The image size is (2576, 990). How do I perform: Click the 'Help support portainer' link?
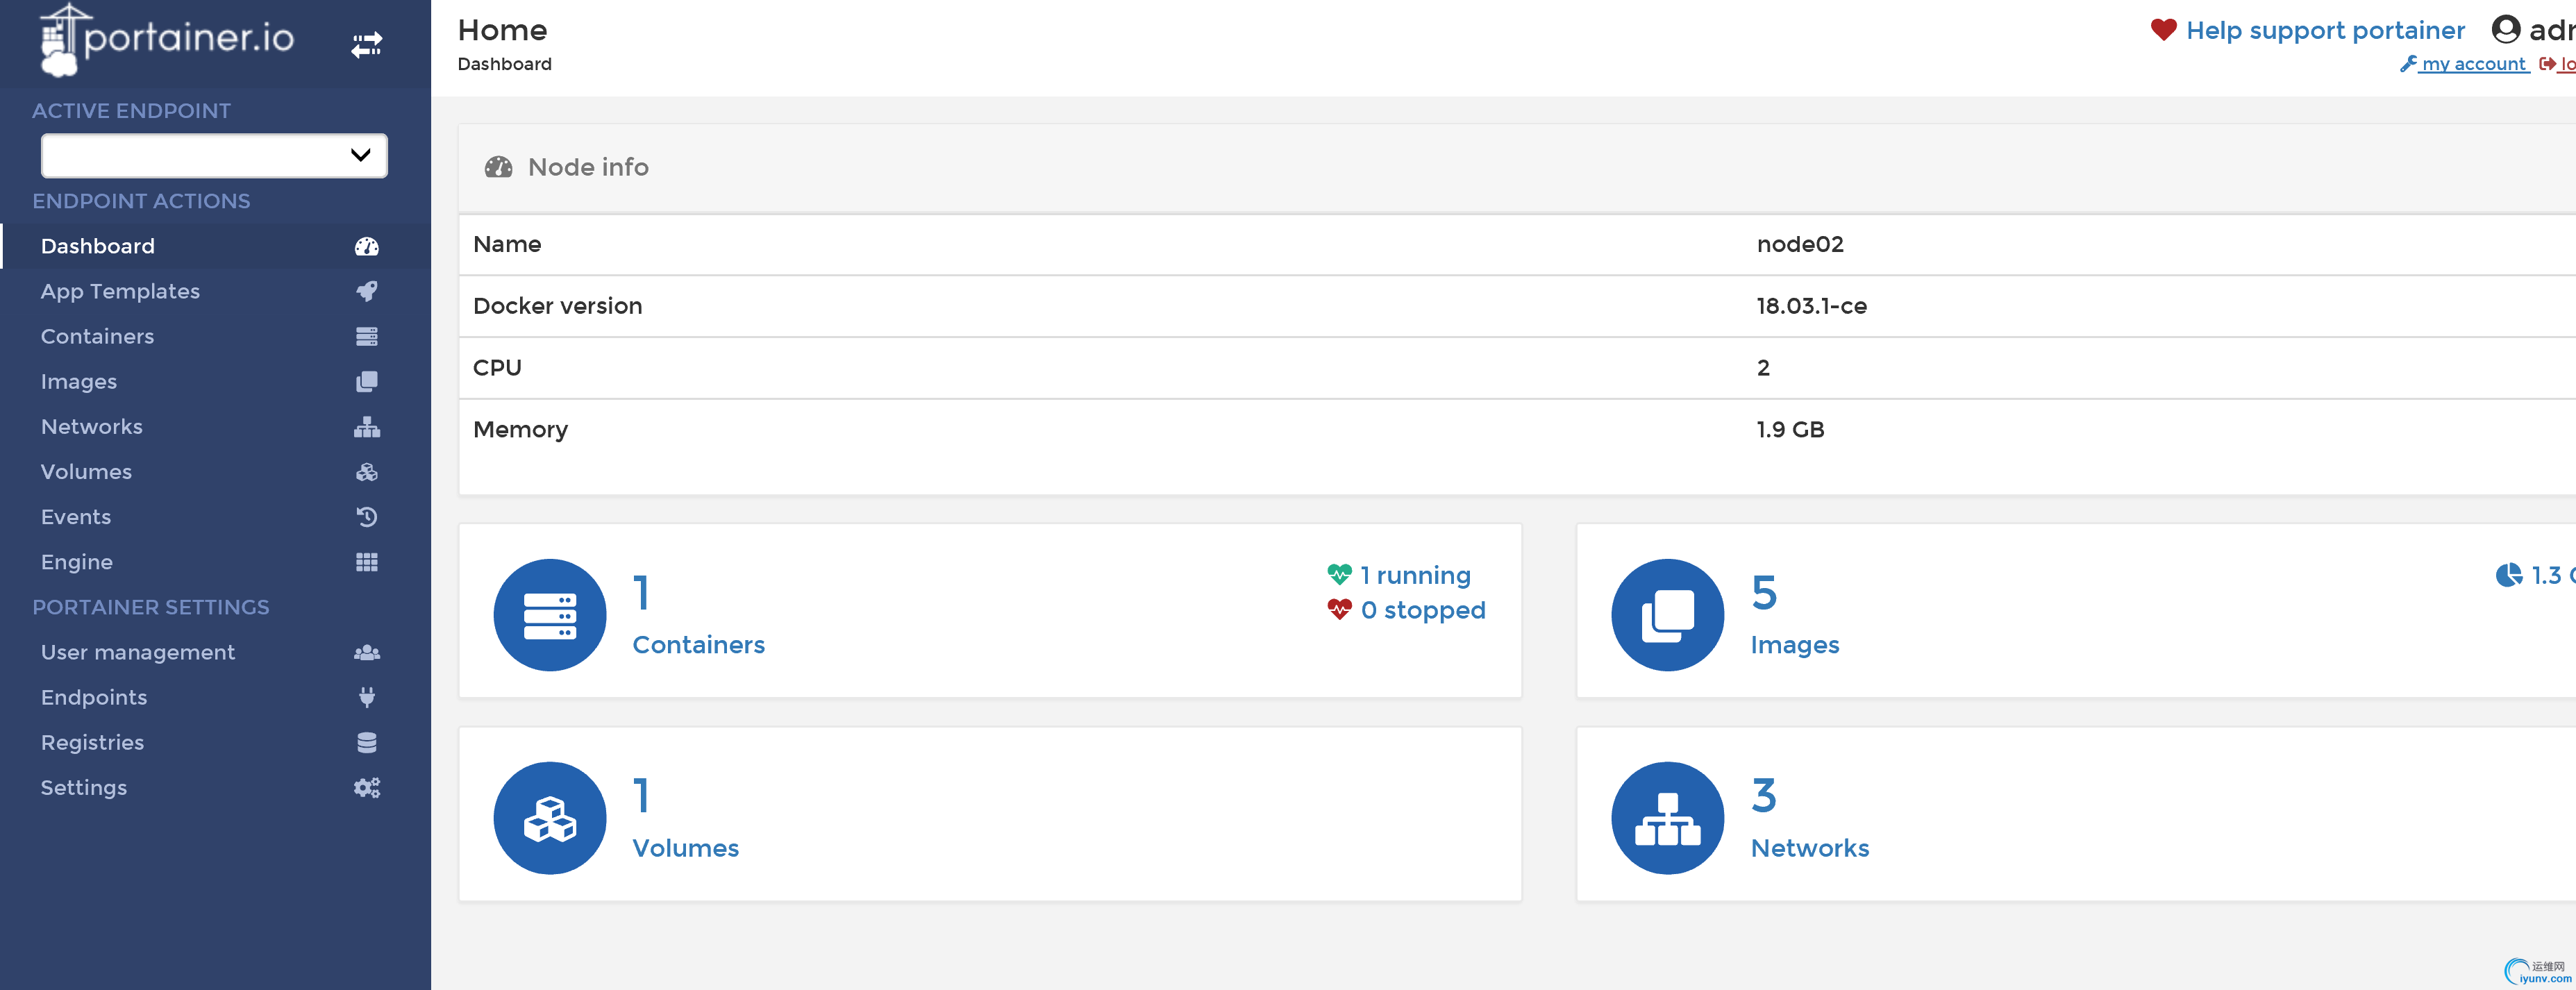click(2324, 31)
